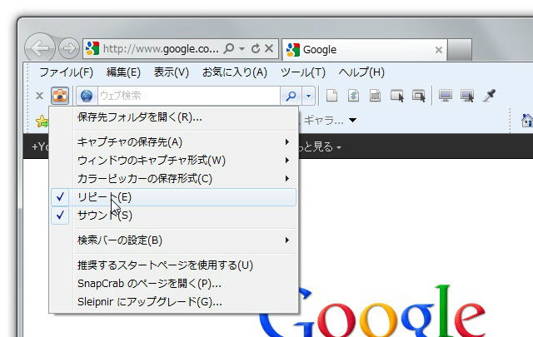Open the ファイル(F) menu

coord(66,72)
